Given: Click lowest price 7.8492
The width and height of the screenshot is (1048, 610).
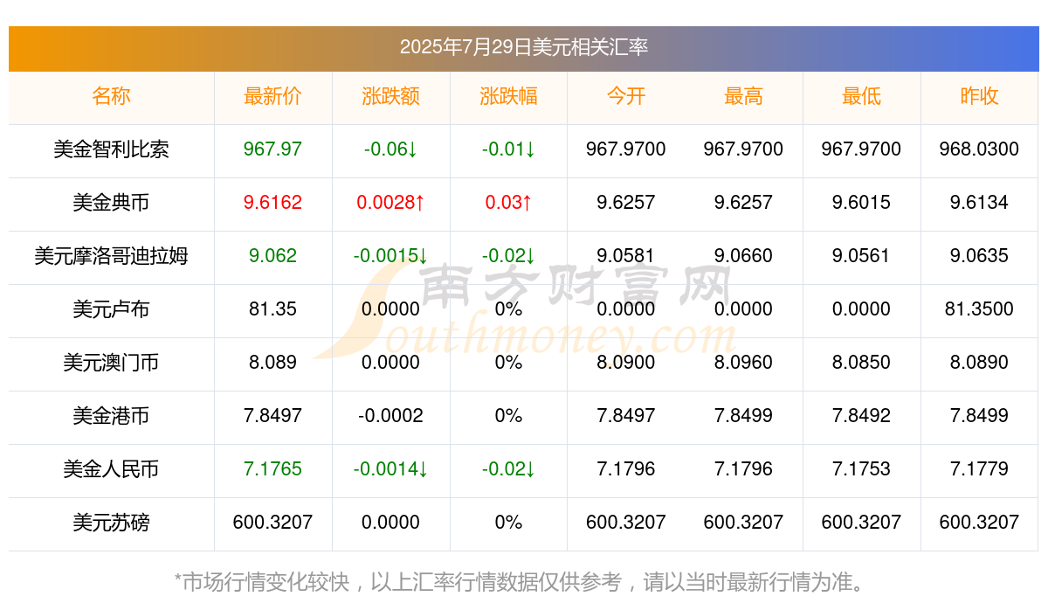Looking at the screenshot, I should (x=861, y=416).
